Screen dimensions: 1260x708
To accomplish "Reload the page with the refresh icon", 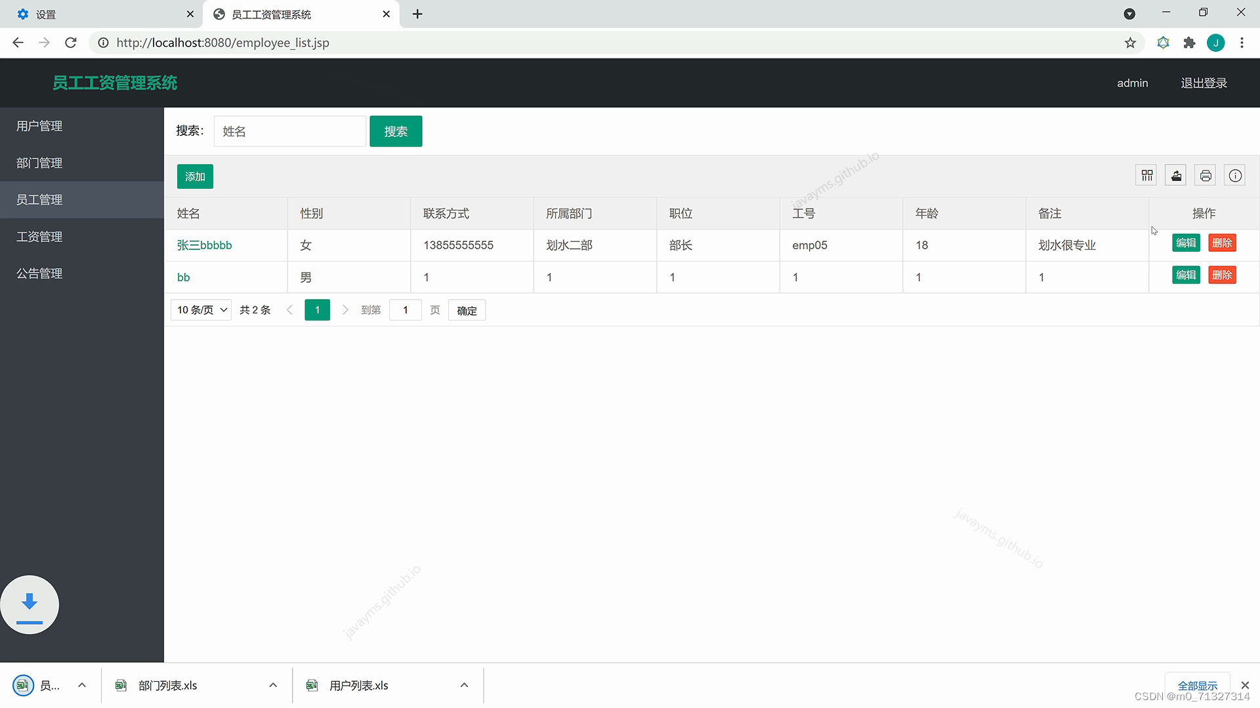I will 71,43.
